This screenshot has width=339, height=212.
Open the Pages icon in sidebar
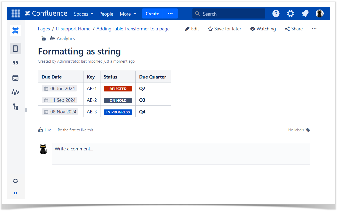tap(15, 49)
